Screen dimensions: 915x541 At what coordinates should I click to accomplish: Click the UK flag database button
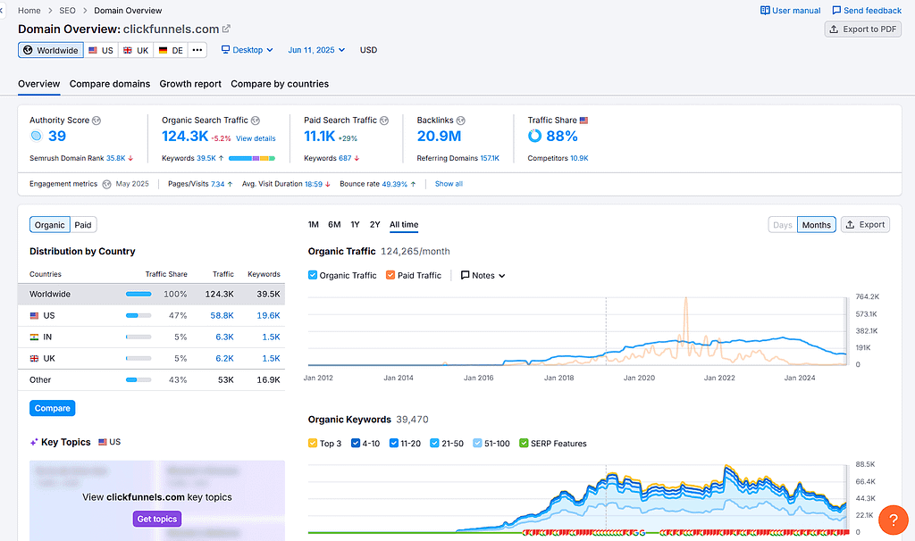(x=136, y=50)
